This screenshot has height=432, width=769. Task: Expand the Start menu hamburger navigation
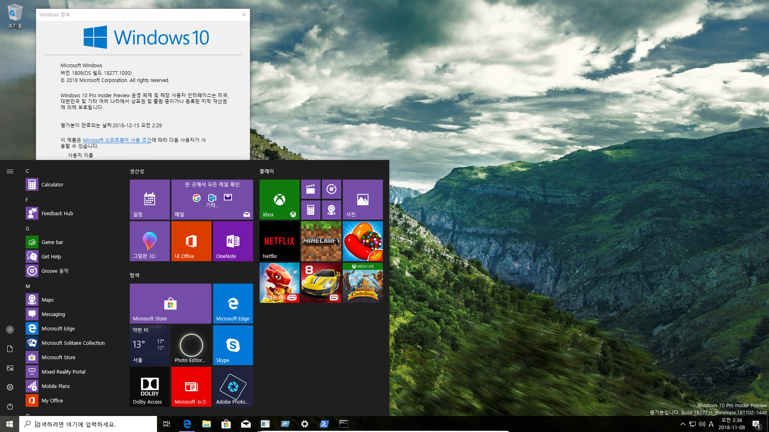point(10,171)
